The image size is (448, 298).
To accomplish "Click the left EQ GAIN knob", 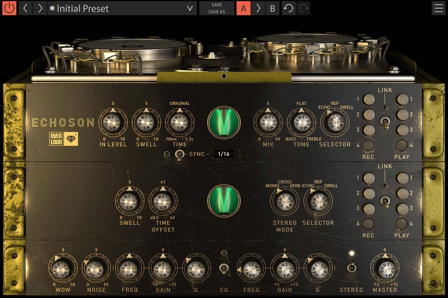I will click(x=163, y=269).
